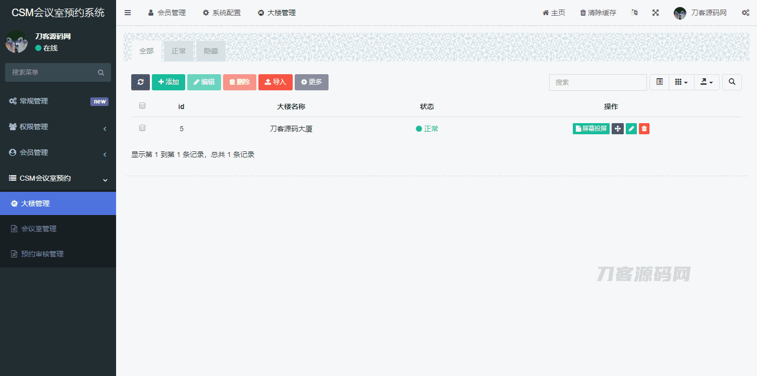Focus the table 搜索 search field

click(x=598, y=82)
